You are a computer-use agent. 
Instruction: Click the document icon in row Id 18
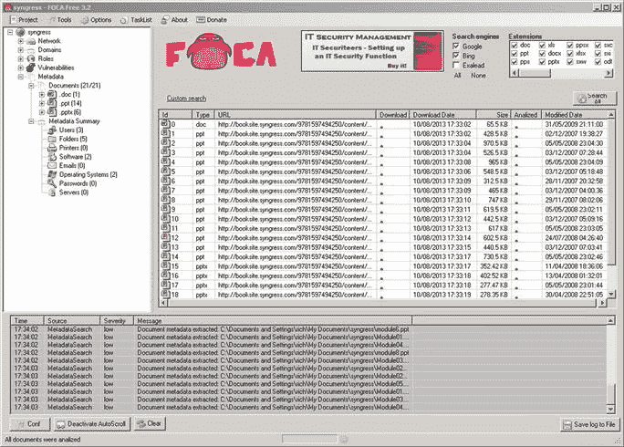(x=165, y=294)
